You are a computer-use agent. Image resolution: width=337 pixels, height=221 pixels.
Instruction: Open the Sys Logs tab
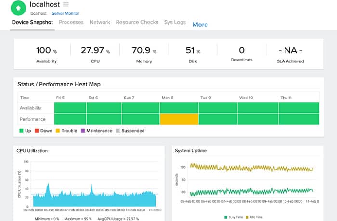[x=175, y=22]
